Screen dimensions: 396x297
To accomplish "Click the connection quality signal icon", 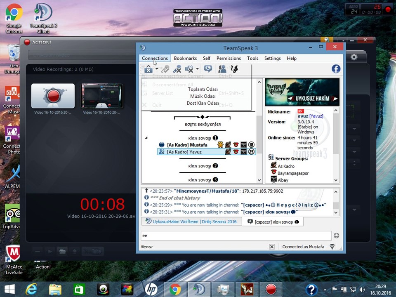I will 332,247.
